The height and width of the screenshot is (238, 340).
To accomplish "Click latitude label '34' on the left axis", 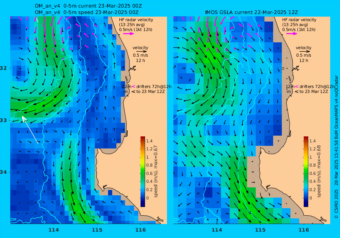I will [3, 172].
